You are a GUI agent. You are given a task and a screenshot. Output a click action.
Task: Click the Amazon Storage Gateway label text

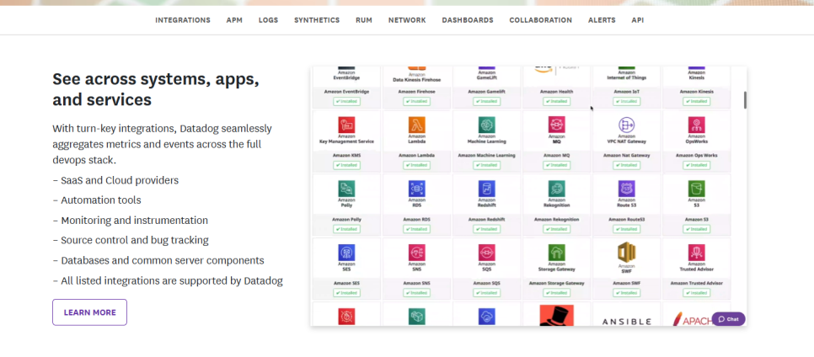556,283
